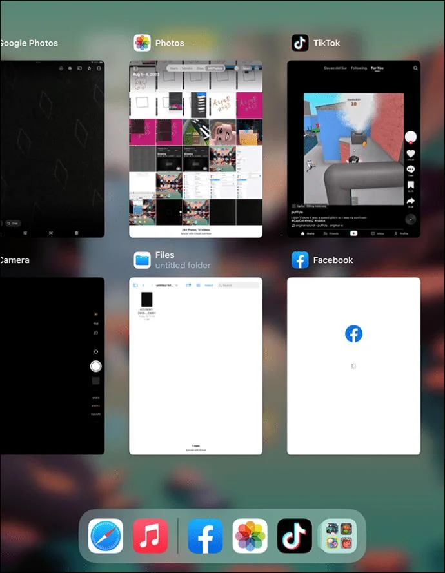Tap the edit icon in the Google Photos bottom bar
445x573 pixels.
[x=25, y=233]
